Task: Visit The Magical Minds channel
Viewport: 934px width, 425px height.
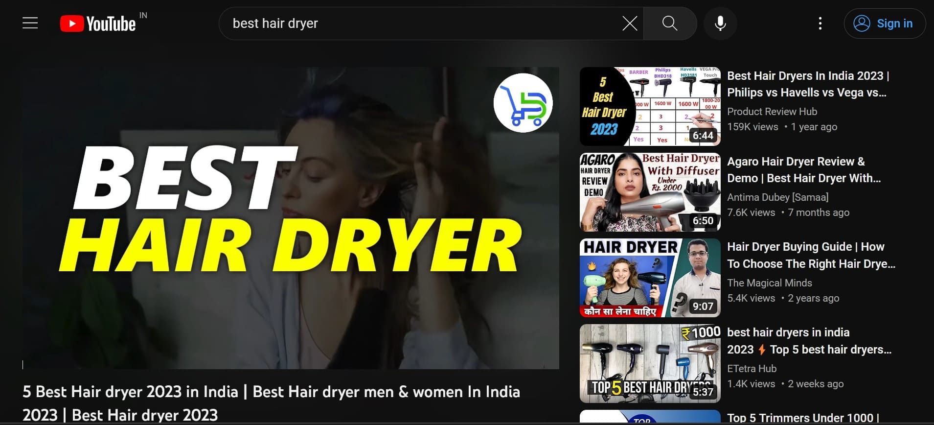Action: tap(769, 283)
